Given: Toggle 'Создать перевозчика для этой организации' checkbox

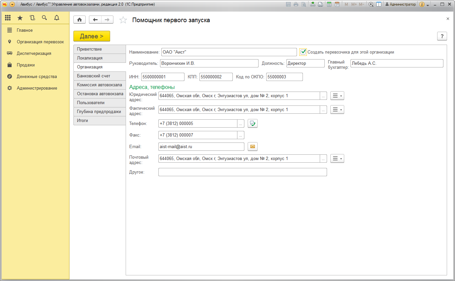Looking at the screenshot, I should (303, 52).
